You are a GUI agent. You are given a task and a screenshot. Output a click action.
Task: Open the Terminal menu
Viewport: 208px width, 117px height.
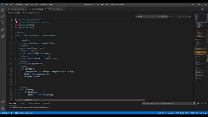pos(43,4)
